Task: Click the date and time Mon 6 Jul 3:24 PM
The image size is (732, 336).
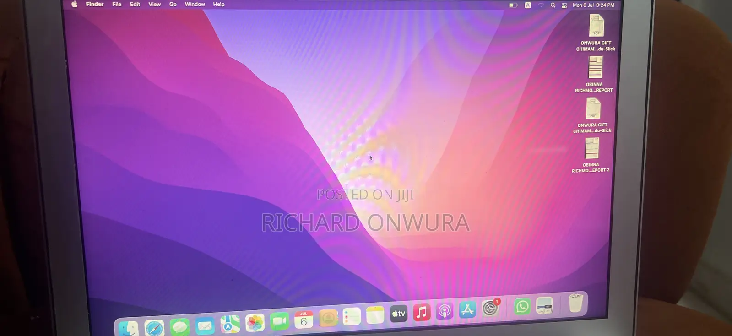Action: [594, 5]
